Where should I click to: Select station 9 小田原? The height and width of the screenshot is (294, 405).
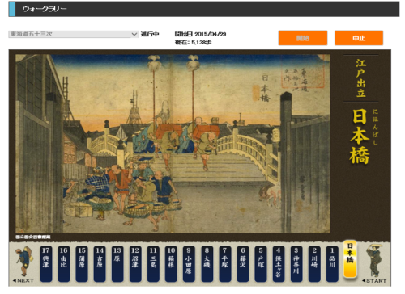pos(189,263)
